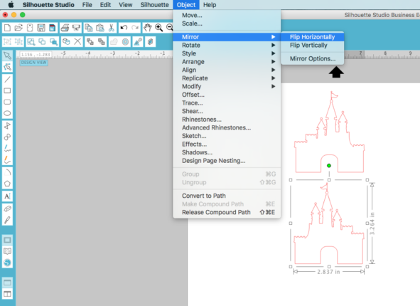The image size is (420, 306).
Task: Select Scale... from Object menu
Action: pyautogui.click(x=227, y=23)
